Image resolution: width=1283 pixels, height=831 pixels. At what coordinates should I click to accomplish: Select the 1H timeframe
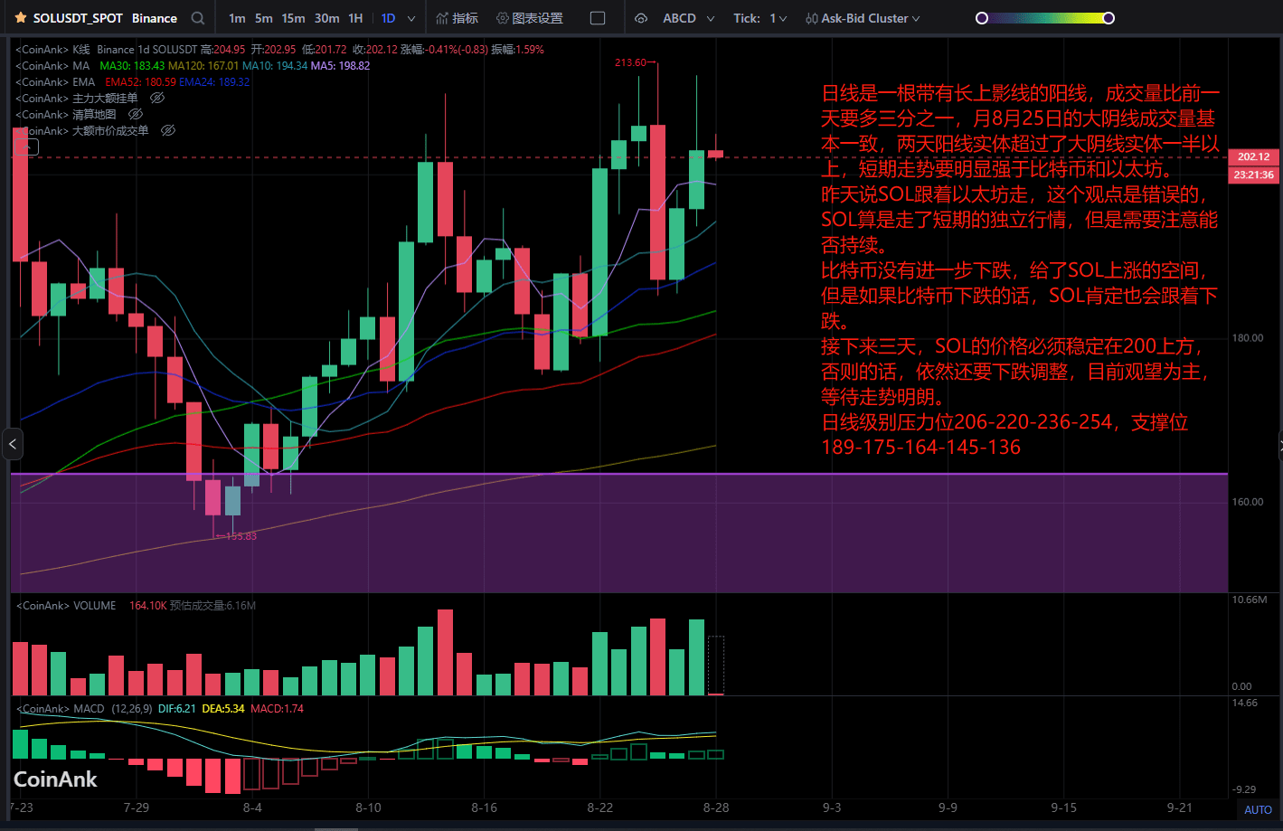(x=355, y=18)
